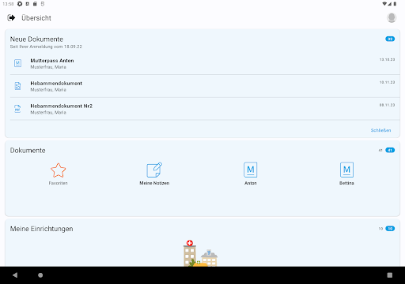
Task: Tap the Android recent apps square
Action: pyautogui.click(x=390, y=275)
